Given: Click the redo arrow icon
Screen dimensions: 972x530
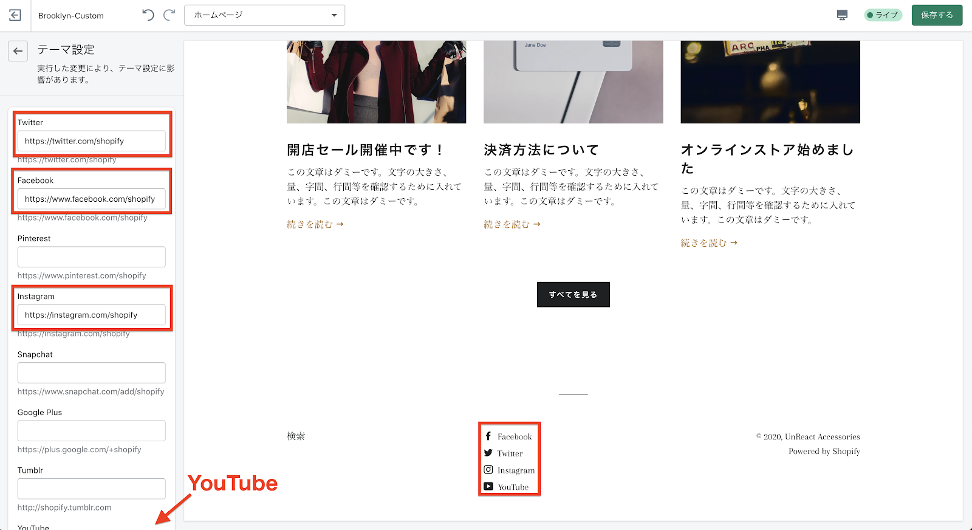Looking at the screenshot, I should pos(169,15).
